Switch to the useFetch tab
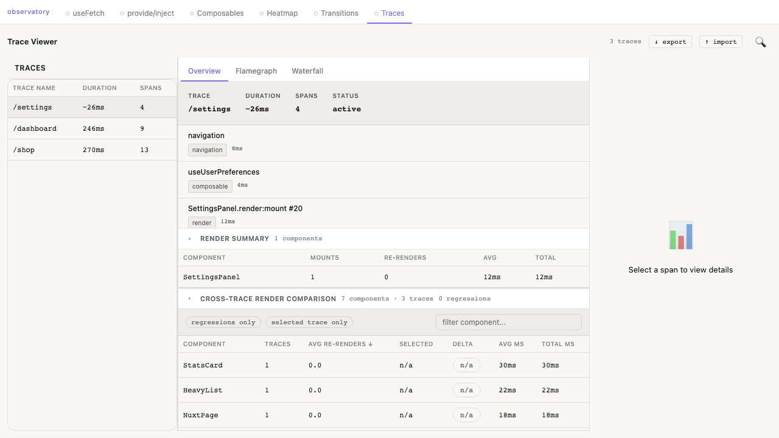Screen dimensions: 779x438 (85, 13)
